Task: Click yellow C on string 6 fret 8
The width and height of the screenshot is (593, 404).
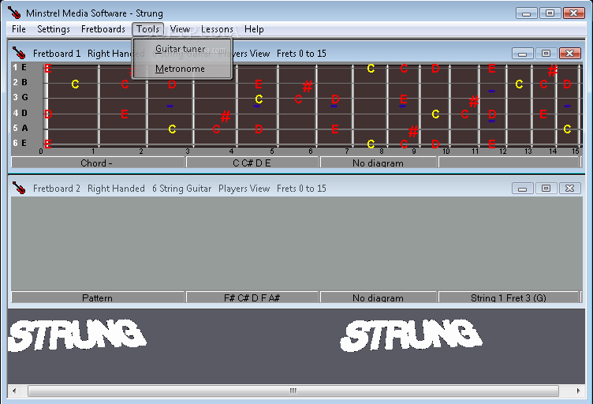Action: (x=371, y=144)
